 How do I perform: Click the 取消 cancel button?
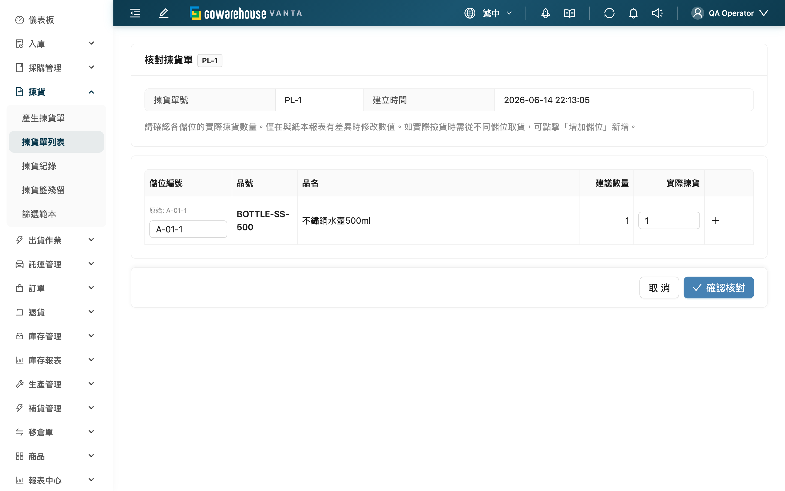click(x=659, y=288)
